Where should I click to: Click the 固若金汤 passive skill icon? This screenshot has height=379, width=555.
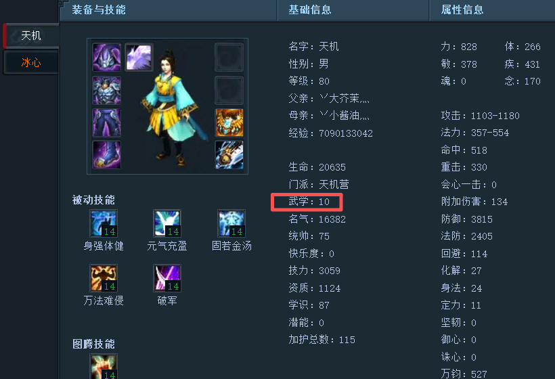pyautogui.click(x=231, y=223)
